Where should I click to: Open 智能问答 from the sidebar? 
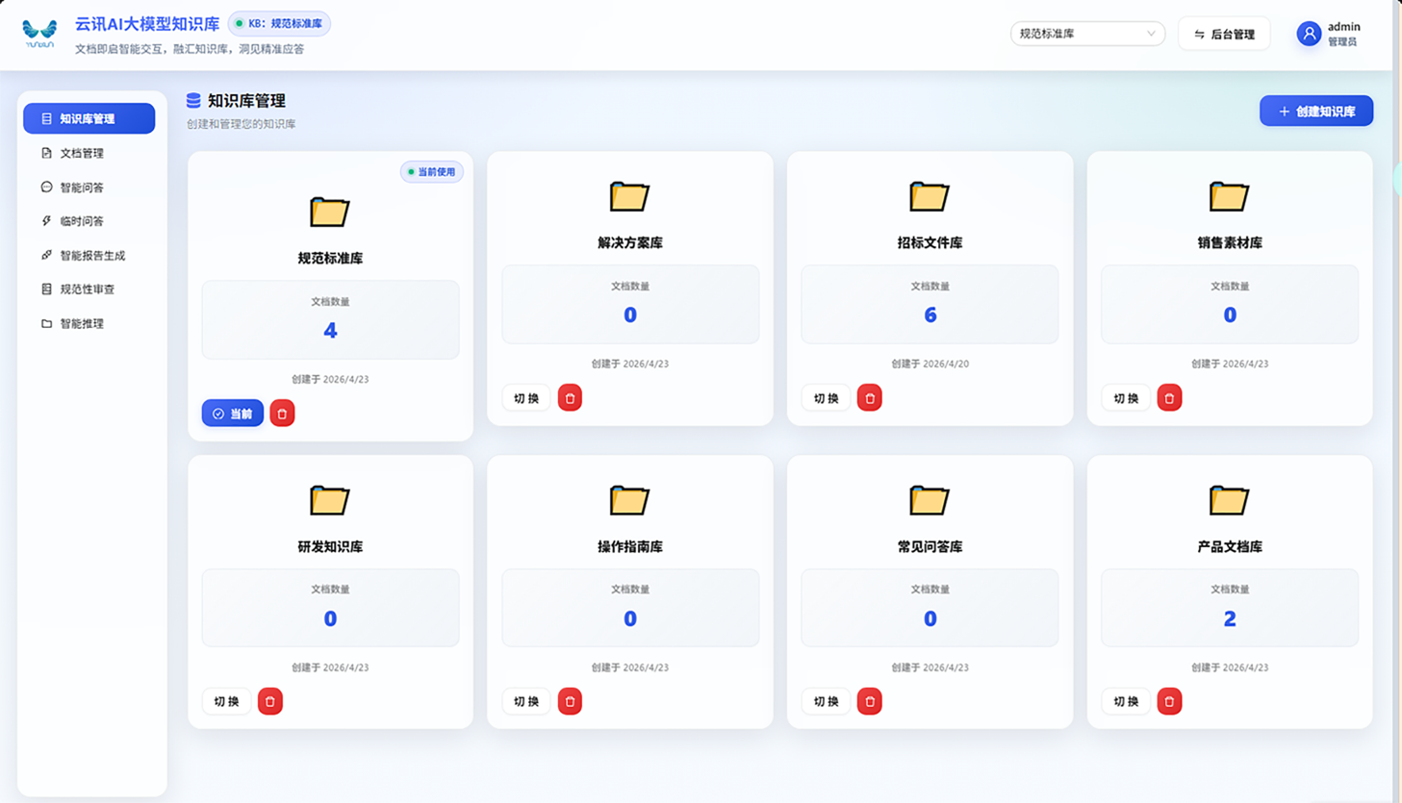[x=89, y=188]
